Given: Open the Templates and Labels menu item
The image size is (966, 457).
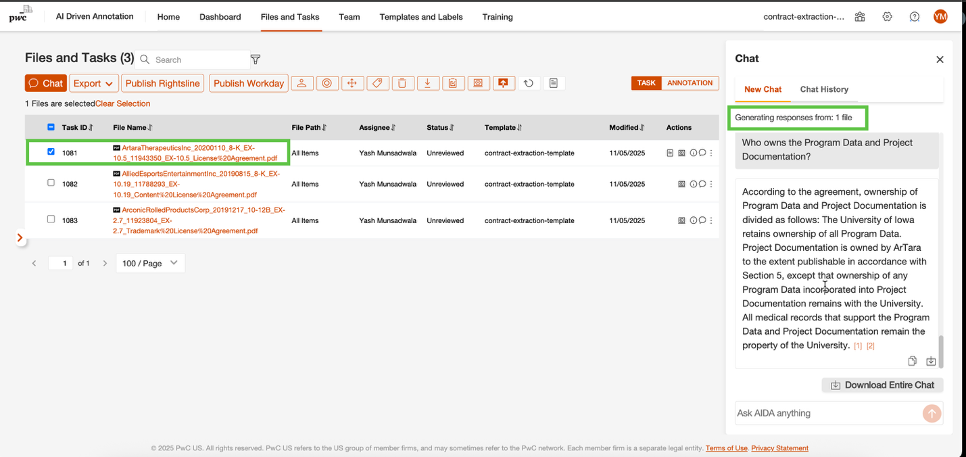Looking at the screenshot, I should point(420,17).
